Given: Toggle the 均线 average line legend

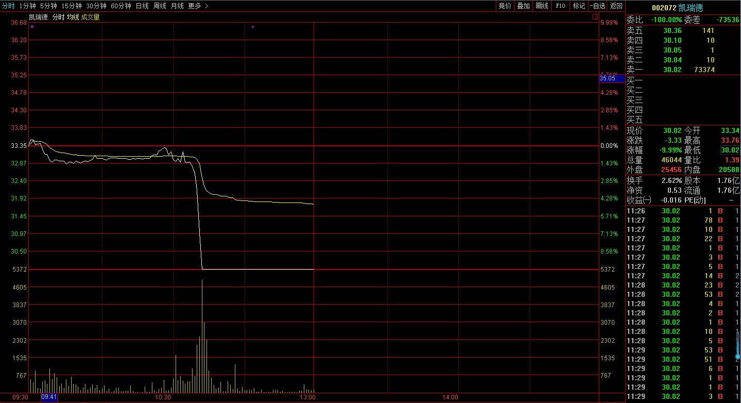Looking at the screenshot, I should 73,17.
